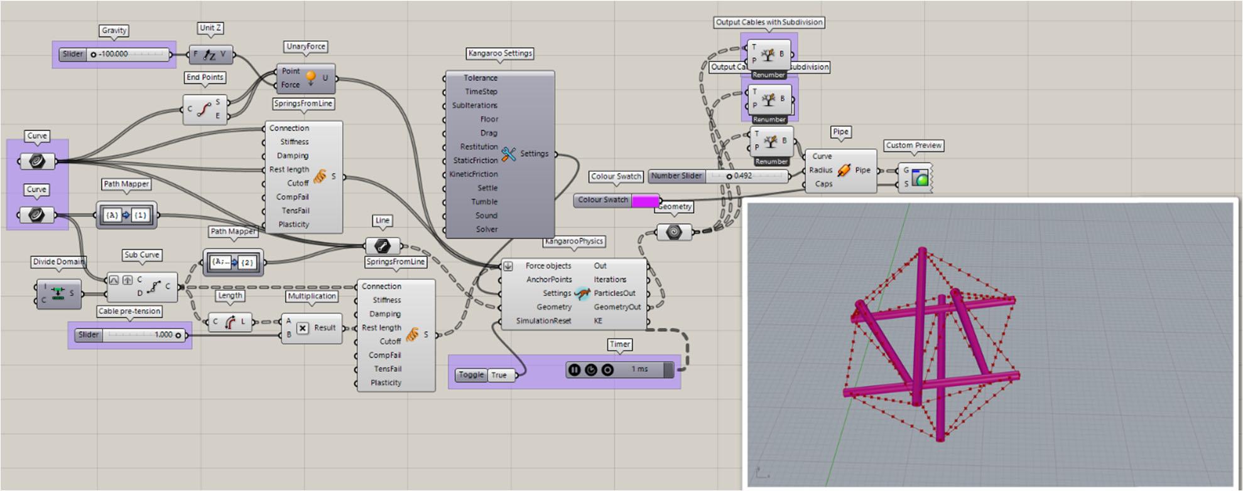The height and width of the screenshot is (491, 1243).
Task: Click the Path Mapper {A;...} to {2} component
Action: coord(233,262)
